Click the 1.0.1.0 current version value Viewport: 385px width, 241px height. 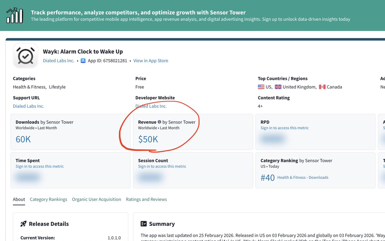click(114, 238)
